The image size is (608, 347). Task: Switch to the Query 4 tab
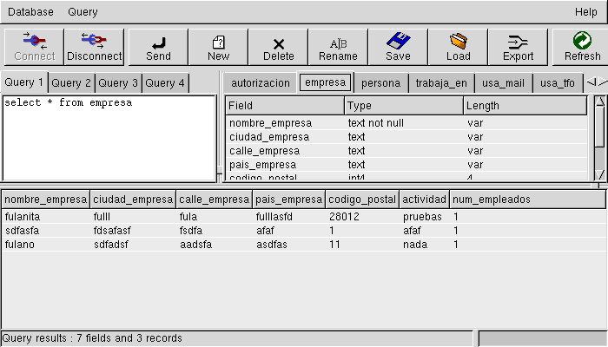click(x=164, y=83)
